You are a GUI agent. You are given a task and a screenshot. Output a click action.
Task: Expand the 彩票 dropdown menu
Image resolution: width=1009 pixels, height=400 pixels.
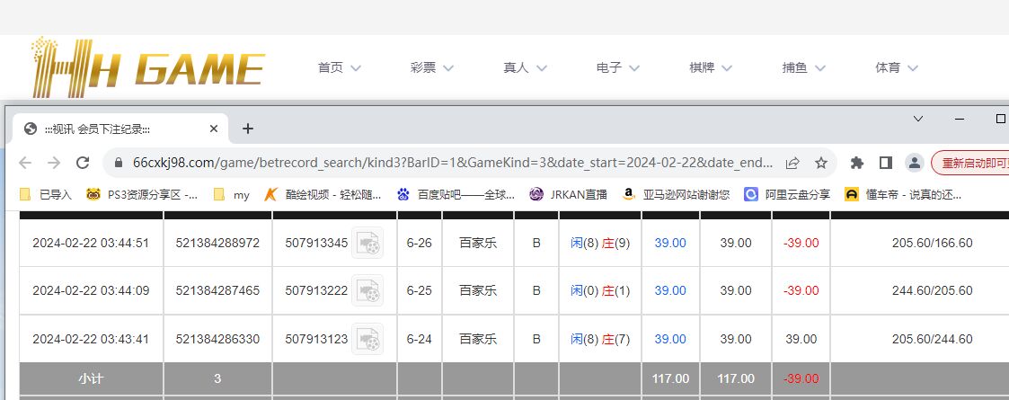(x=432, y=67)
